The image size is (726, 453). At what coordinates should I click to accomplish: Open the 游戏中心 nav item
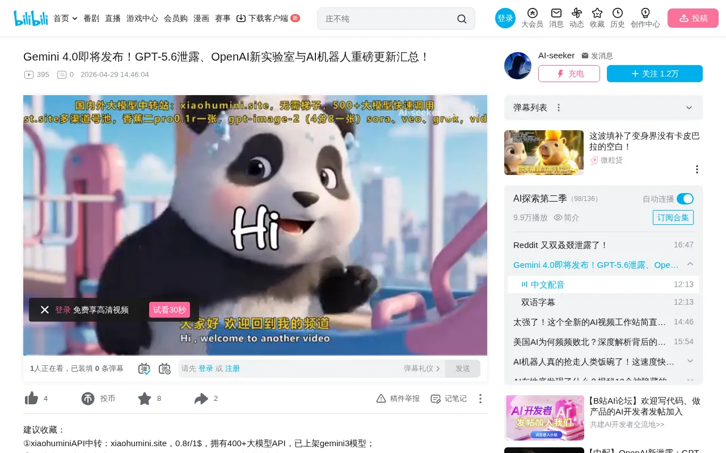(x=142, y=18)
